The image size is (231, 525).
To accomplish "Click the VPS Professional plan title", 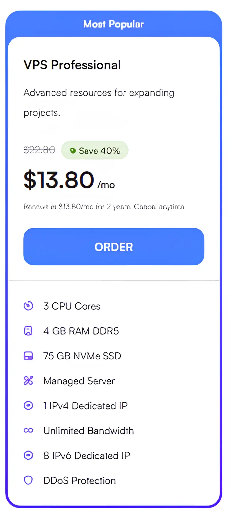I will click(x=72, y=65).
